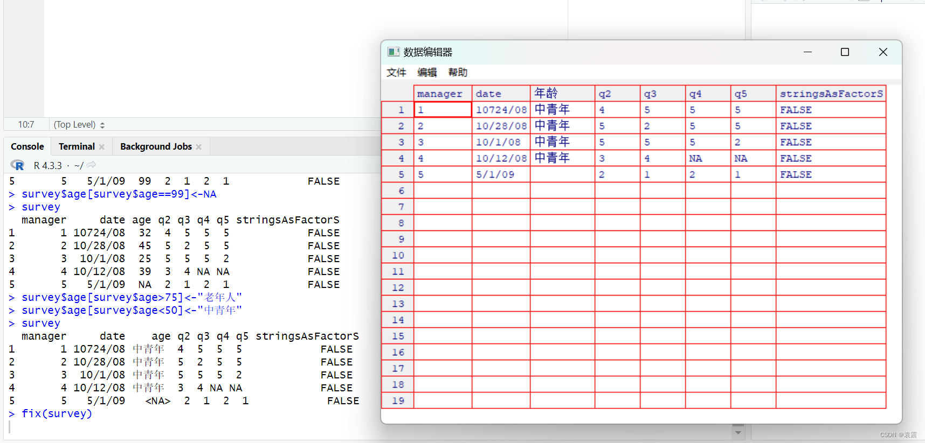
Task: Select the q2 cell in row 5
Action: click(617, 174)
